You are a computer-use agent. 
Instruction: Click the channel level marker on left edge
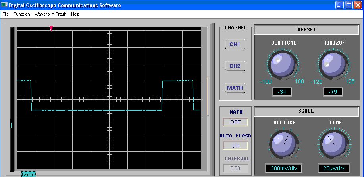(x=12, y=125)
